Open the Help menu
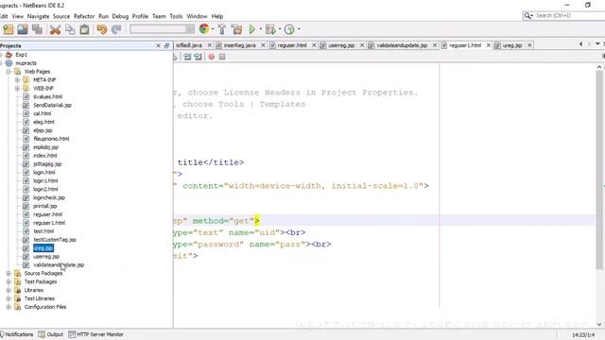 (217, 16)
